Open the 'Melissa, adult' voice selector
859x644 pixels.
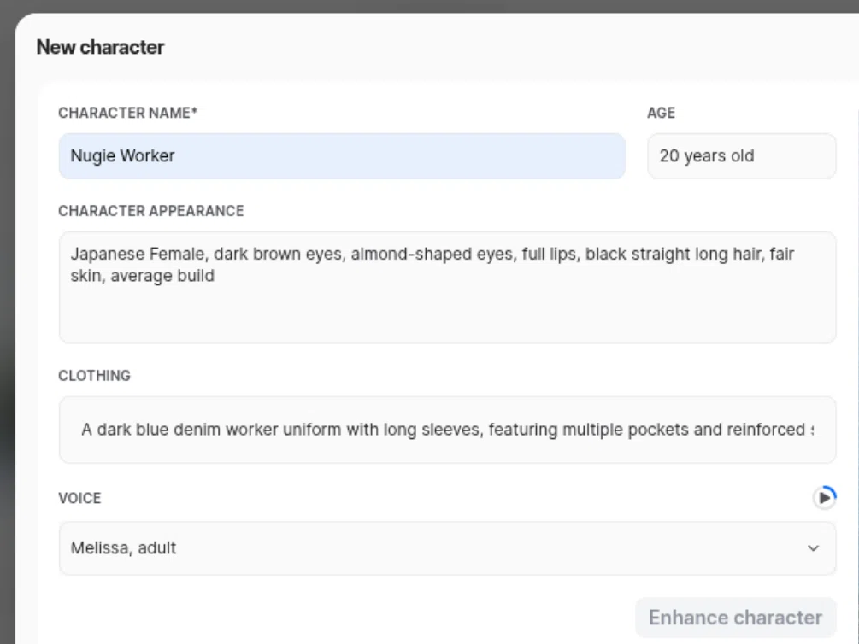pyautogui.click(x=447, y=548)
